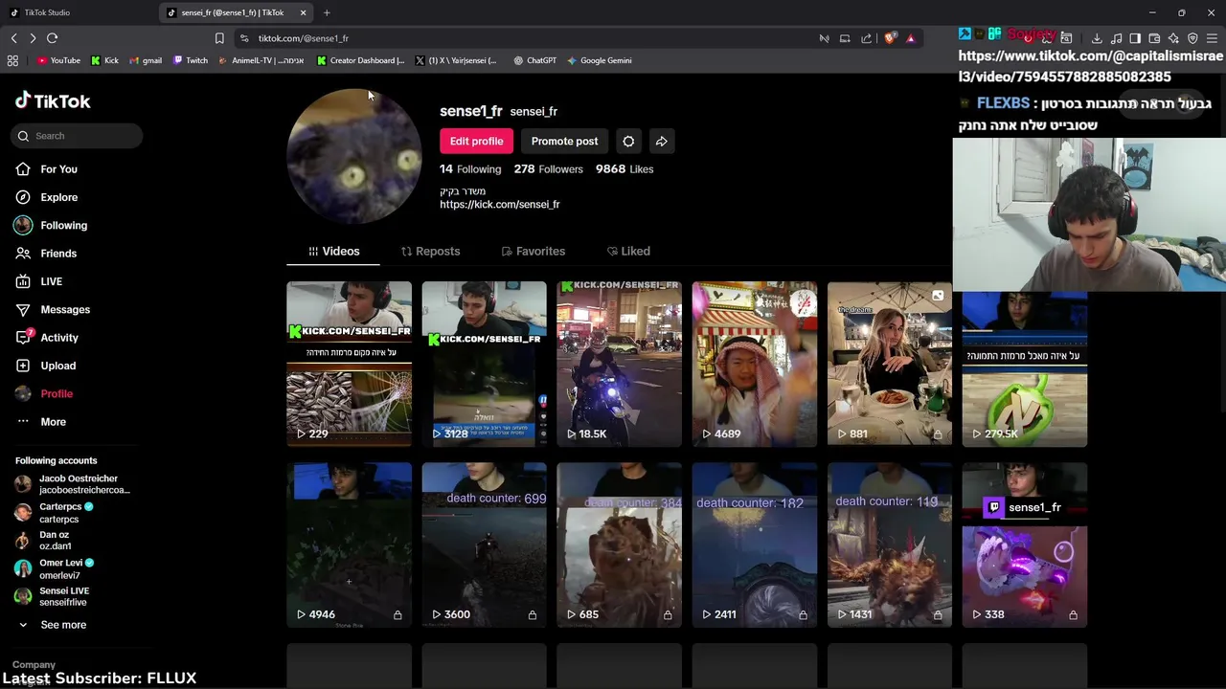View site information icon in address bar
This screenshot has width=1226, height=689.
pos(244,38)
